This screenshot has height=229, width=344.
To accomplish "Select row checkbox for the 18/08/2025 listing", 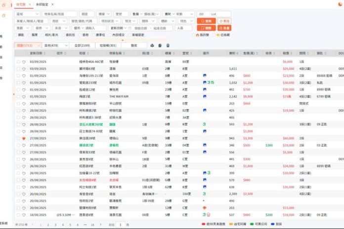I will pos(18,215).
